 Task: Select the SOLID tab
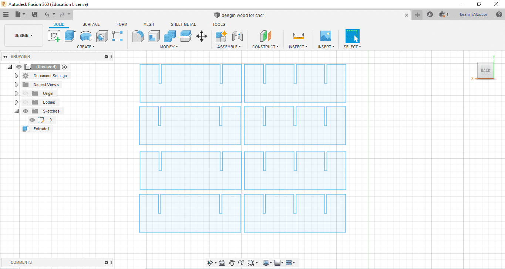(59, 24)
